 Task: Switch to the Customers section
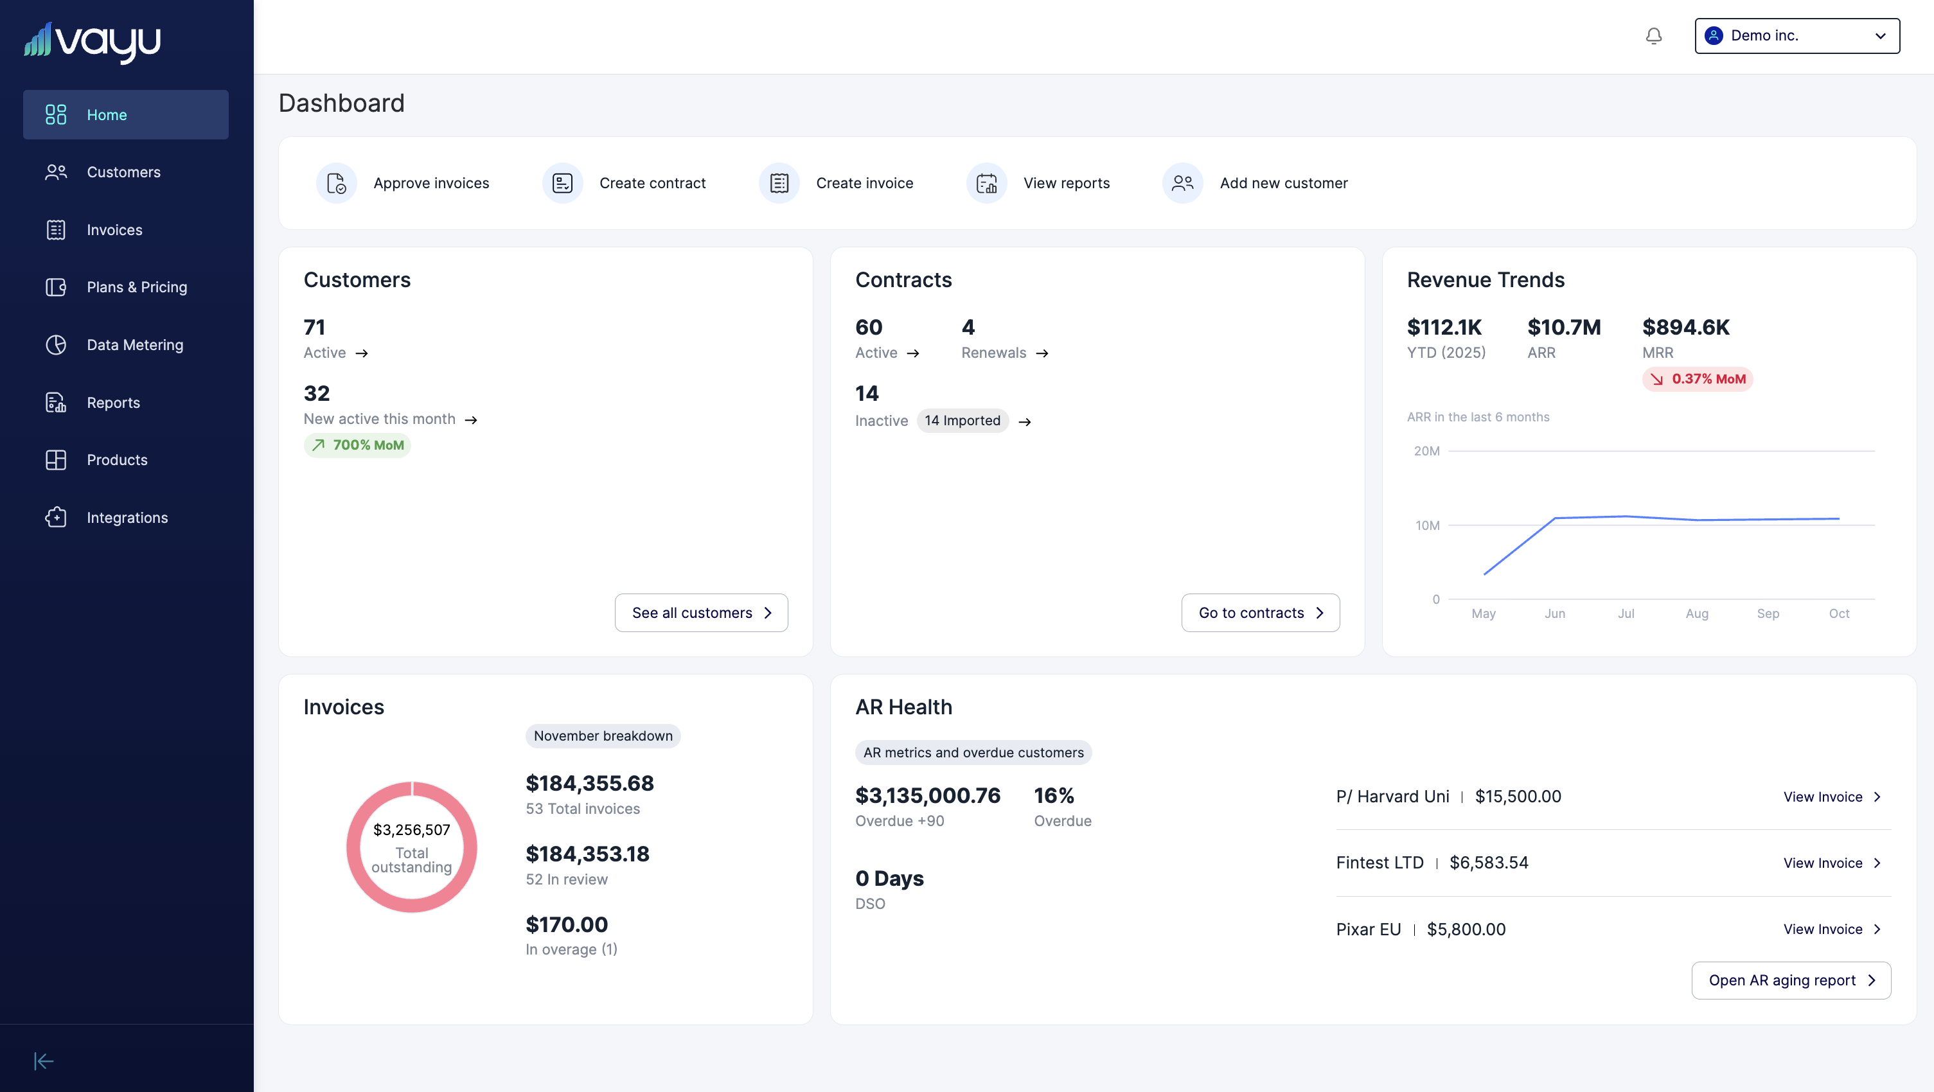125,172
